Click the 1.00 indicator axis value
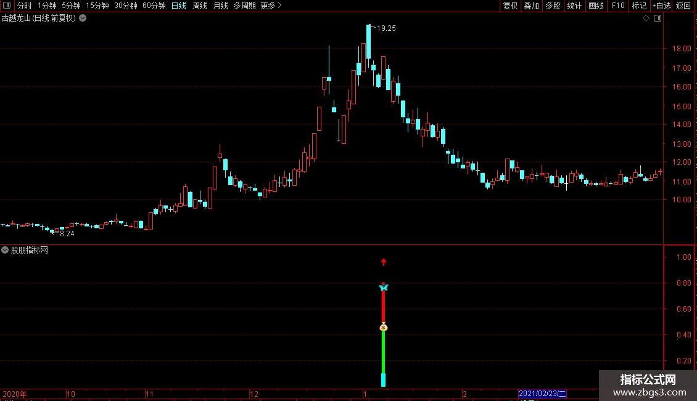Viewport: 697px width, 401px height. click(x=683, y=257)
